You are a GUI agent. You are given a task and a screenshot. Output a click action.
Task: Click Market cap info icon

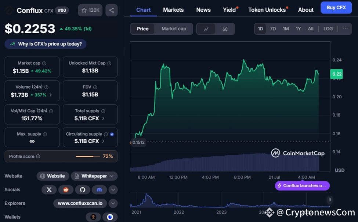(x=44, y=63)
